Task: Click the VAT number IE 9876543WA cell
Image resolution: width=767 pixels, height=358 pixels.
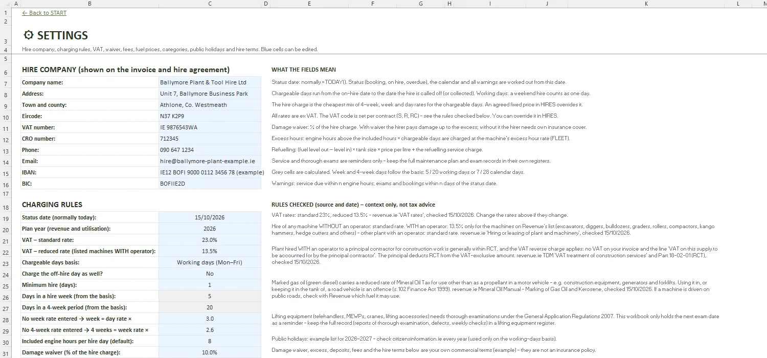Action: pyautogui.click(x=210, y=127)
